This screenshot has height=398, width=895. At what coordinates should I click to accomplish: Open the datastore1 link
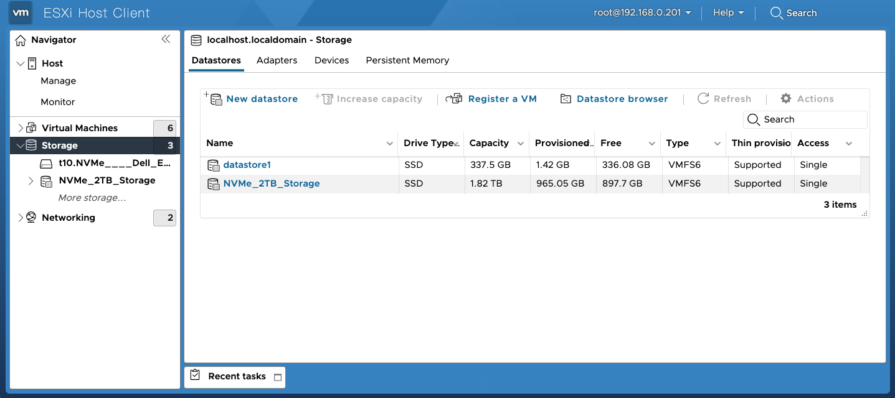coord(247,165)
